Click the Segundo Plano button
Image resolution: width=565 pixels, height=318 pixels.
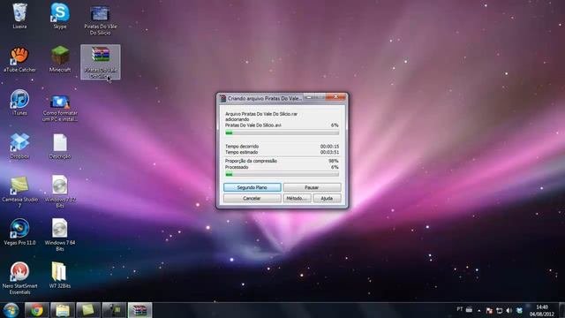click(x=252, y=187)
